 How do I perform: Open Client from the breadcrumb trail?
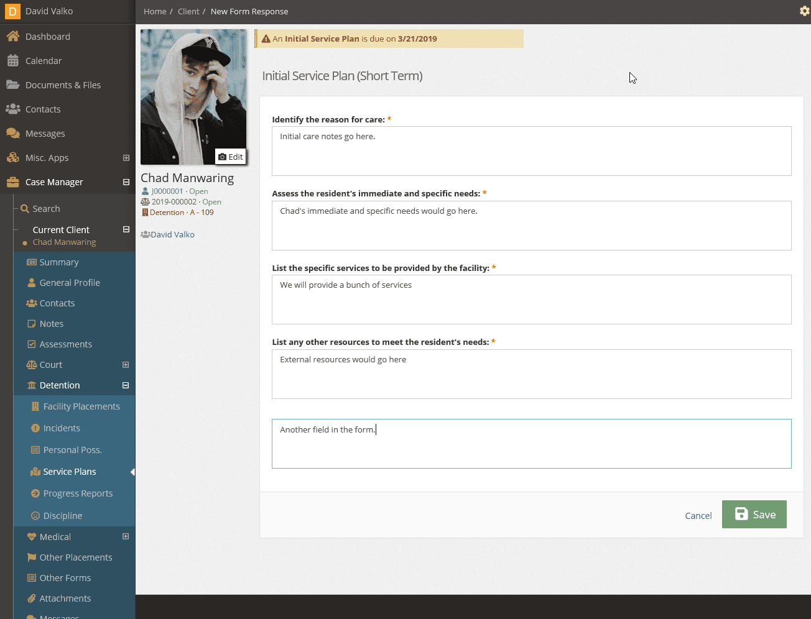coord(188,11)
